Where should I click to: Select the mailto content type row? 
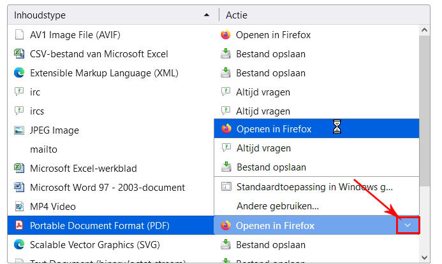tap(43, 149)
